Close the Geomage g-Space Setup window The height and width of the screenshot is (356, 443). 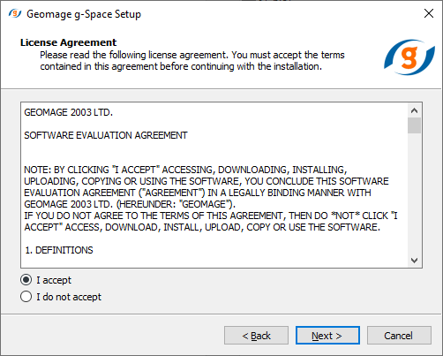429,13
